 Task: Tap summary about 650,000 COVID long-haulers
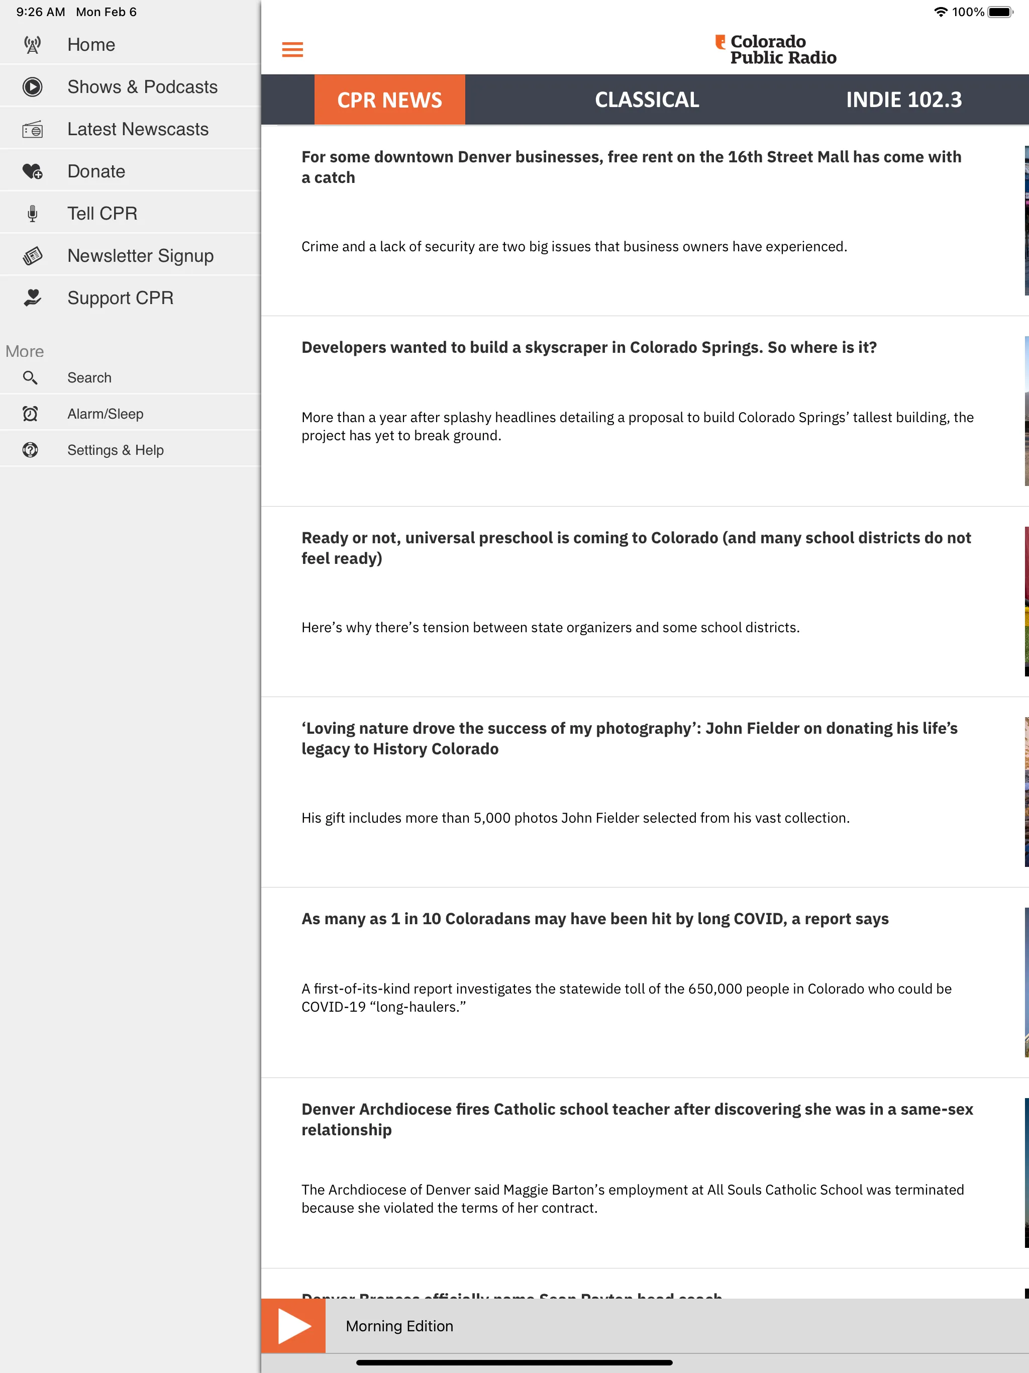point(626,998)
